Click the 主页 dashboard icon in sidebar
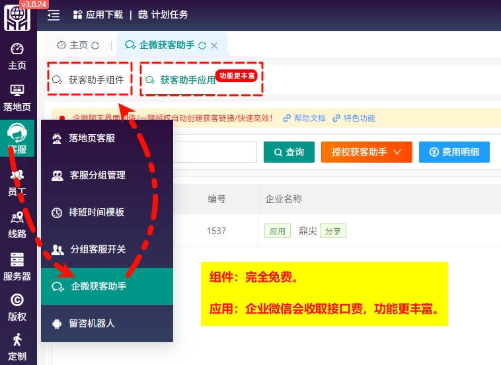Screen dimensions: 501x365 17,56
